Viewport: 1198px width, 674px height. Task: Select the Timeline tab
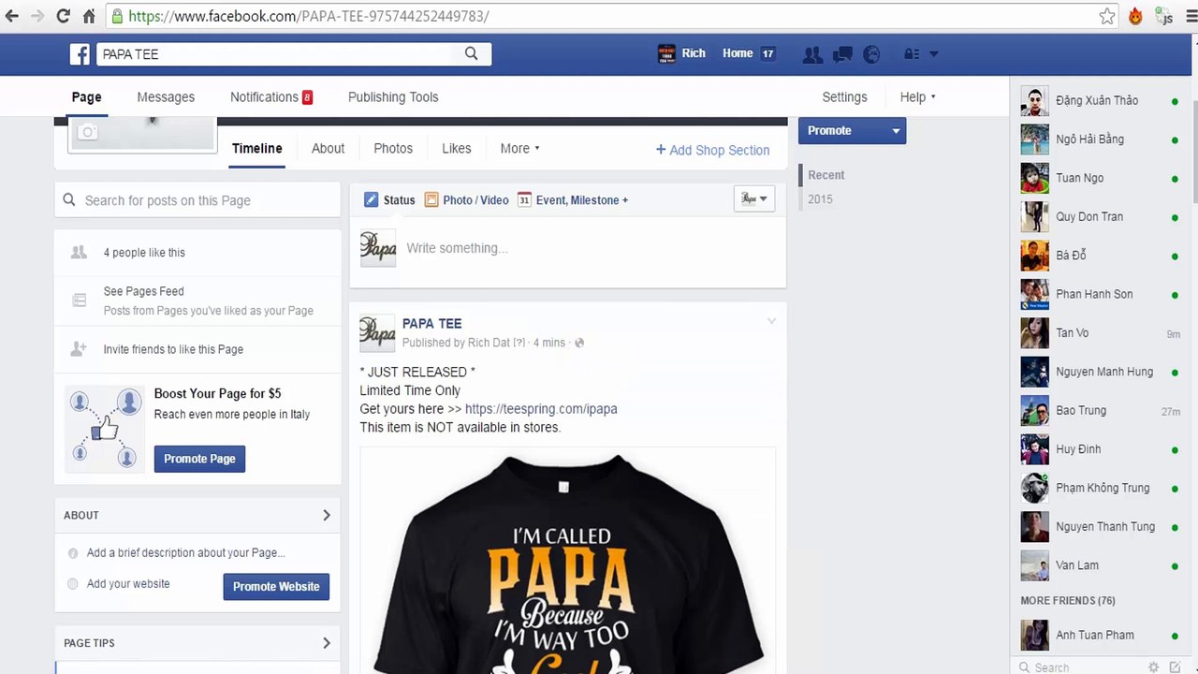[x=256, y=148]
